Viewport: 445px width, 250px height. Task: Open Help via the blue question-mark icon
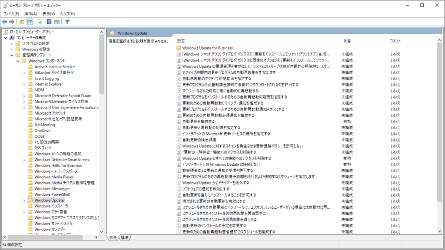coord(50,22)
